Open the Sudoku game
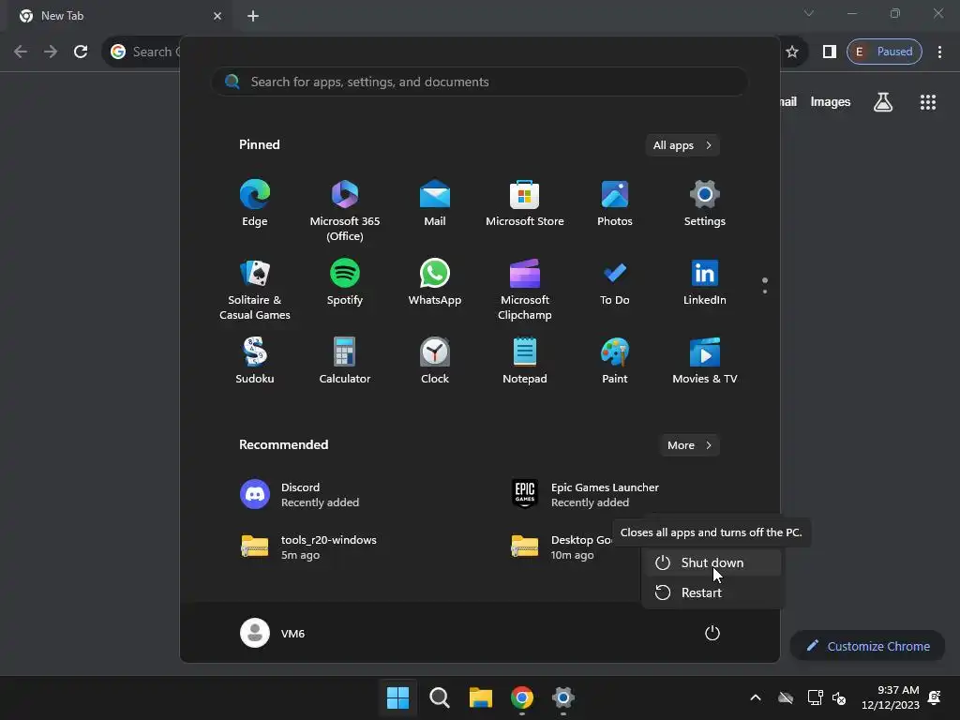 [255, 361]
